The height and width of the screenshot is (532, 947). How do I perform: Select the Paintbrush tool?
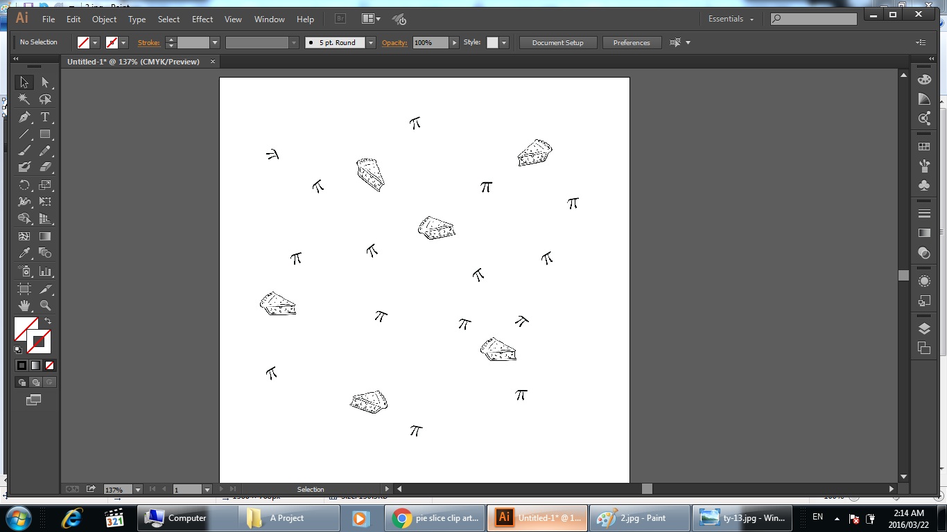(24, 150)
